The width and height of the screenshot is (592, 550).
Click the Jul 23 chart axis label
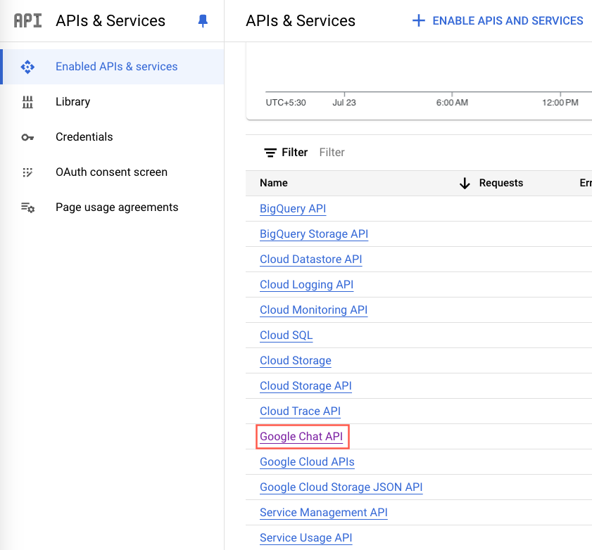[x=344, y=103]
